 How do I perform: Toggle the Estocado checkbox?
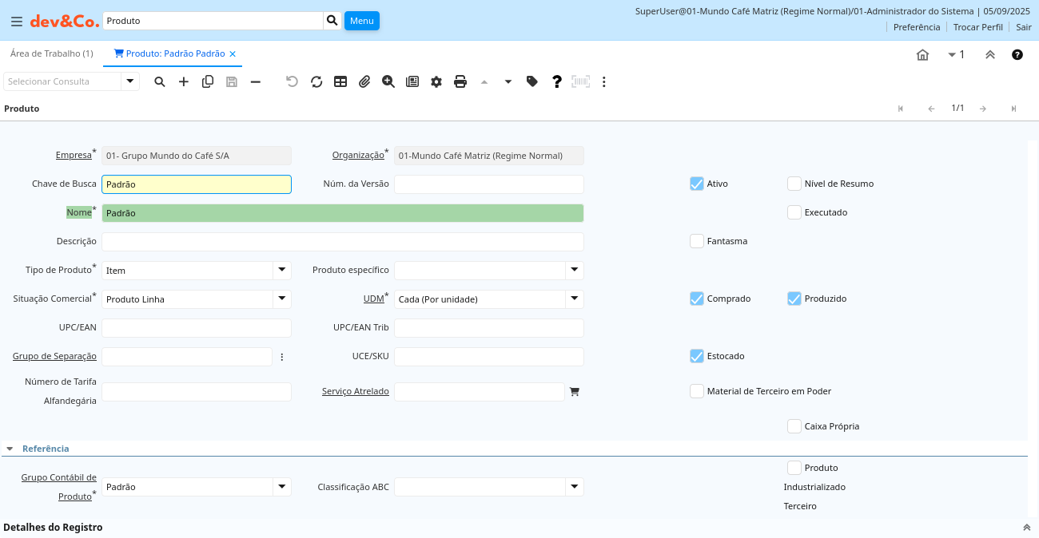(x=697, y=356)
